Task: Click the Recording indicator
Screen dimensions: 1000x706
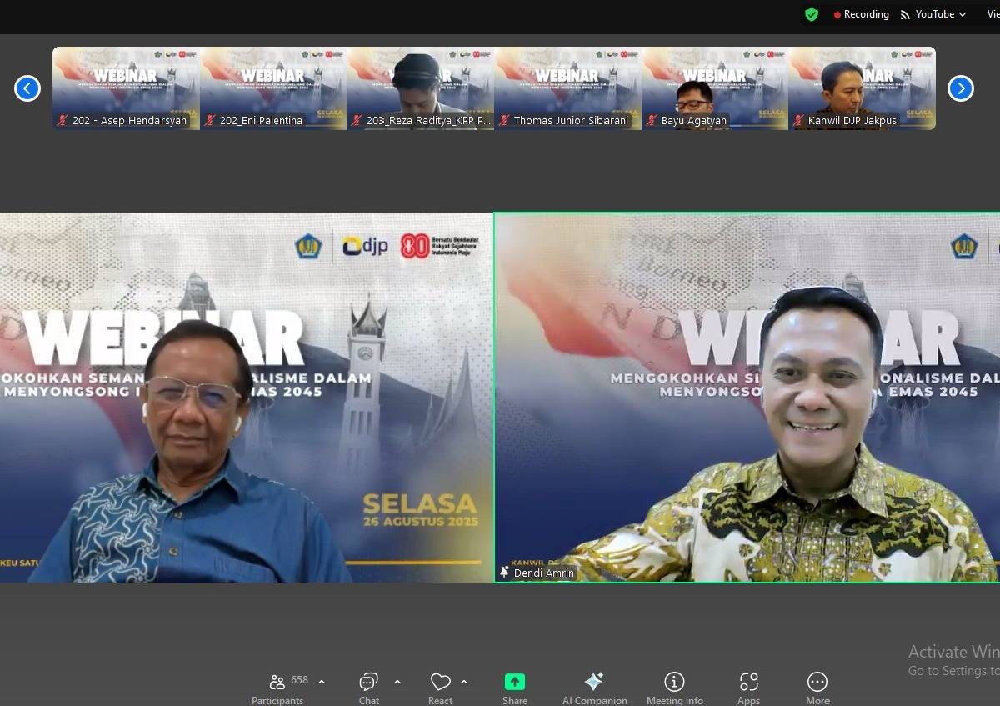Action: [x=861, y=14]
